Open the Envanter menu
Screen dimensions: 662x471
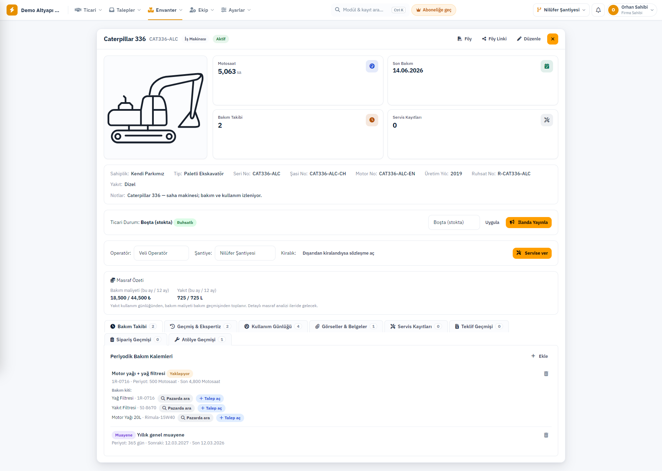pyautogui.click(x=165, y=10)
